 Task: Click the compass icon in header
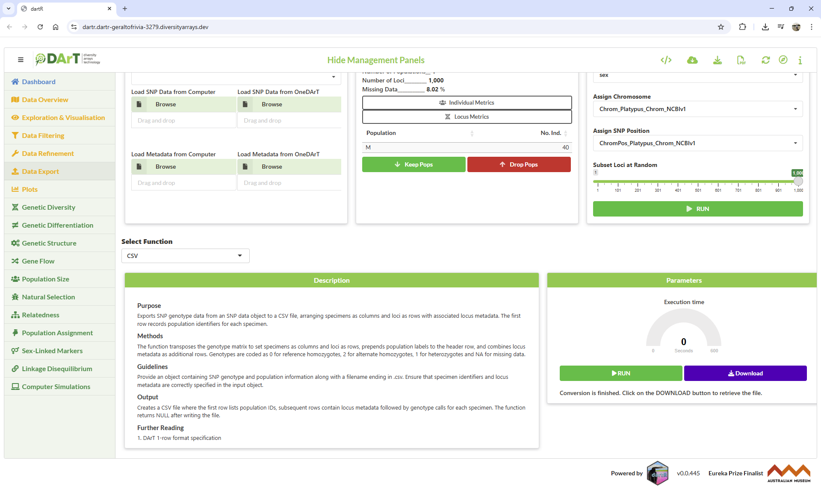[783, 60]
